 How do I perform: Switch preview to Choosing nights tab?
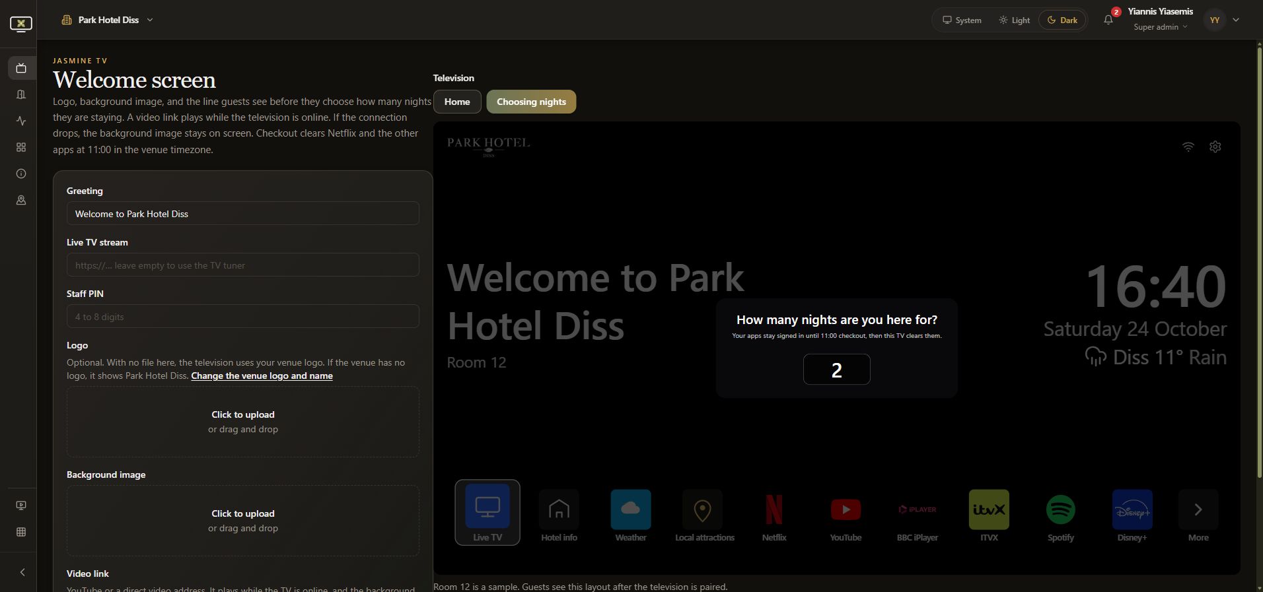tap(531, 102)
